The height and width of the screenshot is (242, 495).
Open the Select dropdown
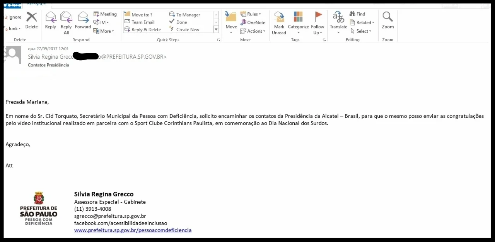tap(361, 31)
